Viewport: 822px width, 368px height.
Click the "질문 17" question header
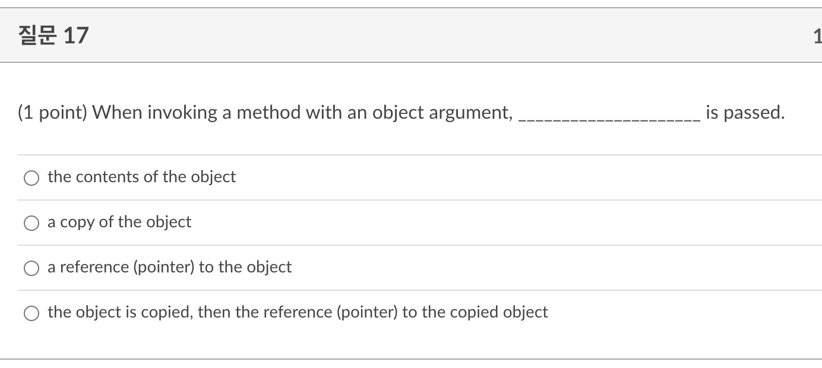pyautogui.click(x=53, y=34)
